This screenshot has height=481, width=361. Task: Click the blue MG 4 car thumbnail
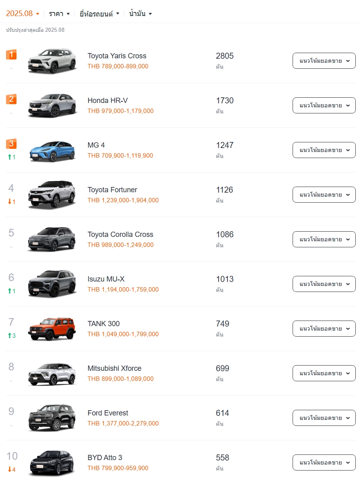click(x=52, y=150)
